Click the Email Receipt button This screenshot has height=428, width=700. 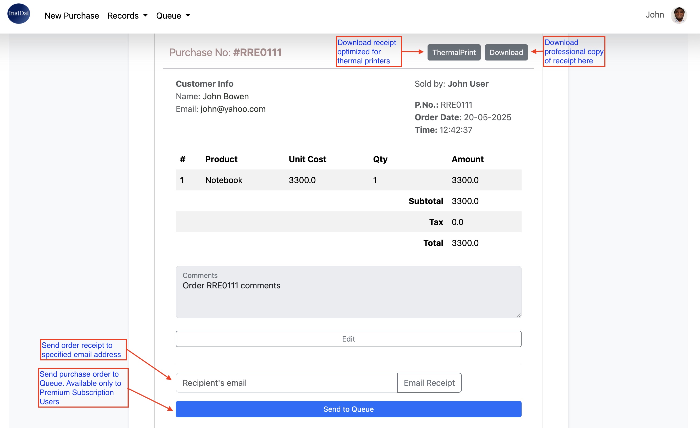click(429, 383)
